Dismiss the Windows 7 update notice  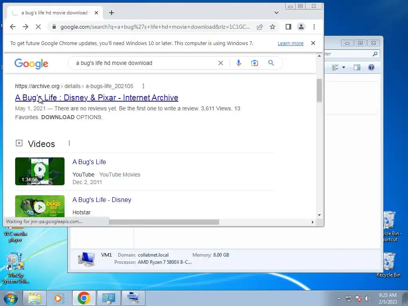click(x=313, y=43)
